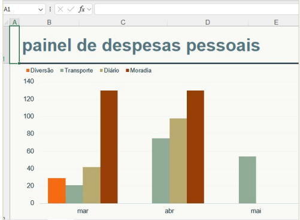Select the tan Diário bar in abr

coord(178,161)
